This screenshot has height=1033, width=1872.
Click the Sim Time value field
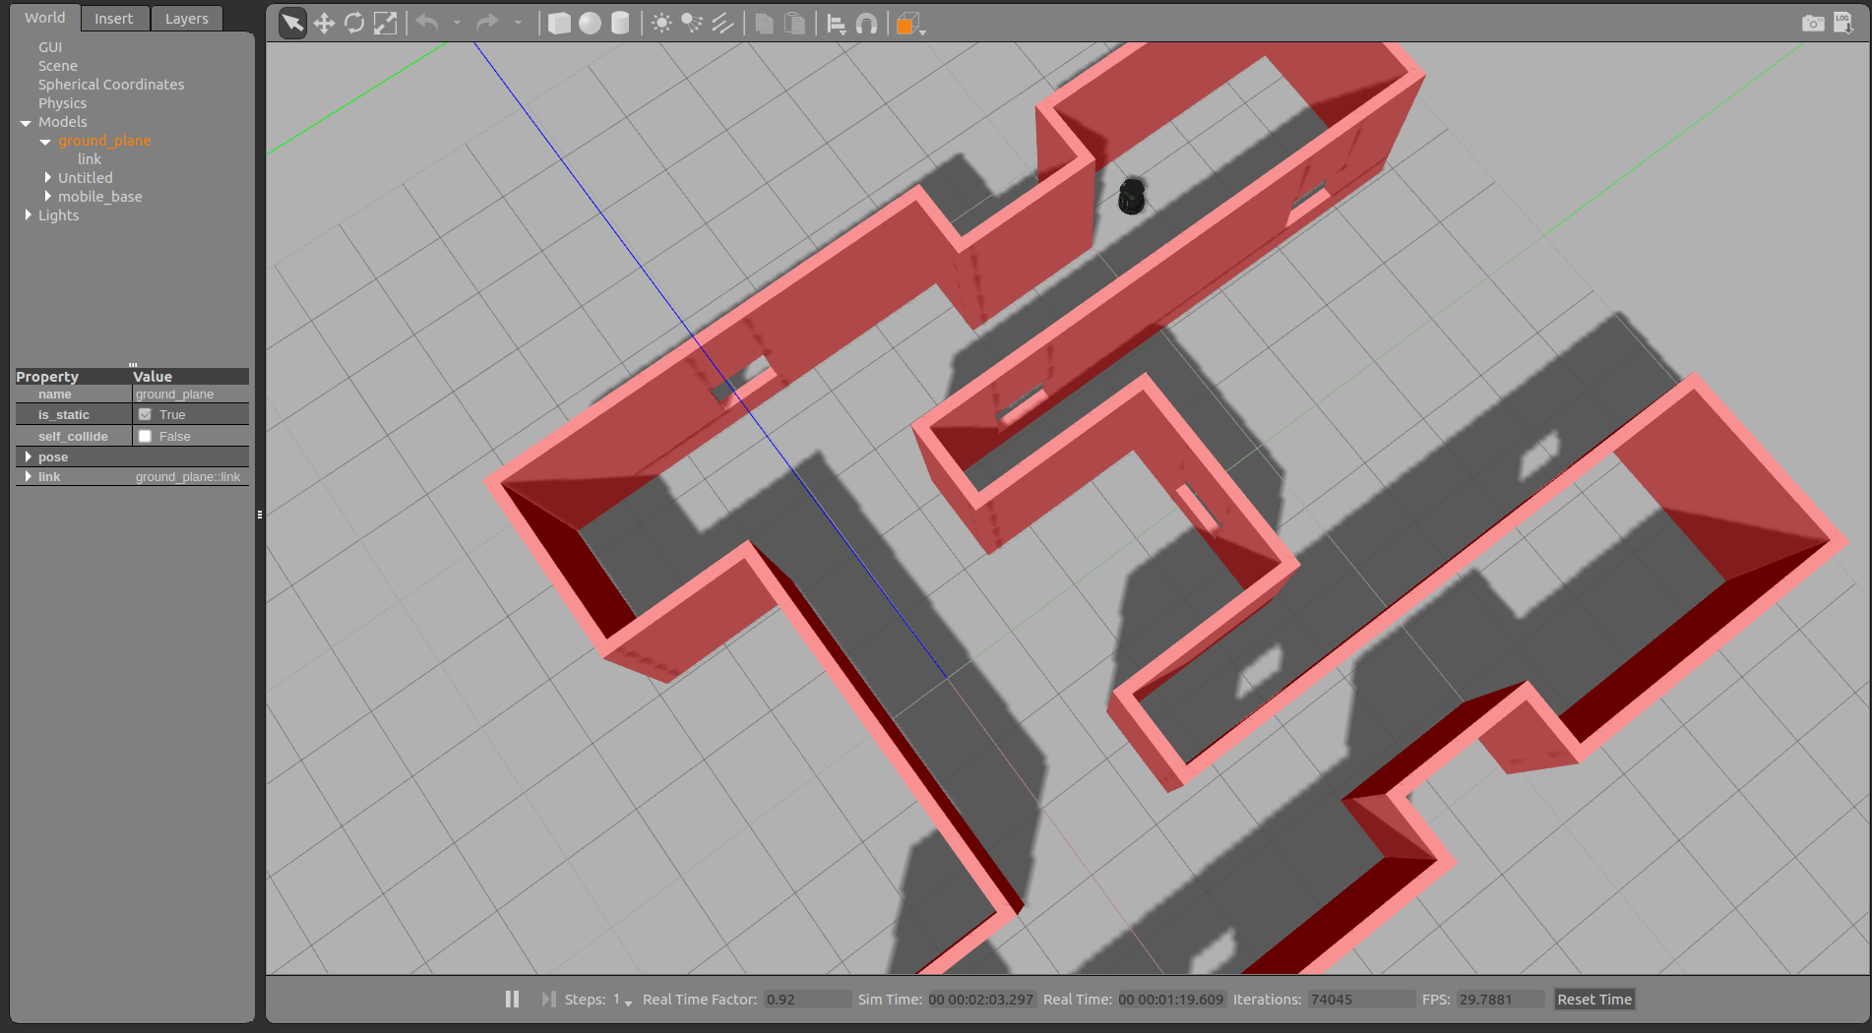point(981,1000)
